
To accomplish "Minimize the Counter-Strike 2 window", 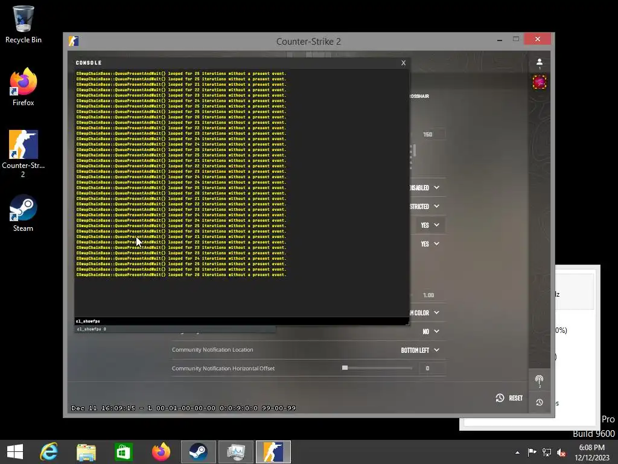I will tap(499, 39).
